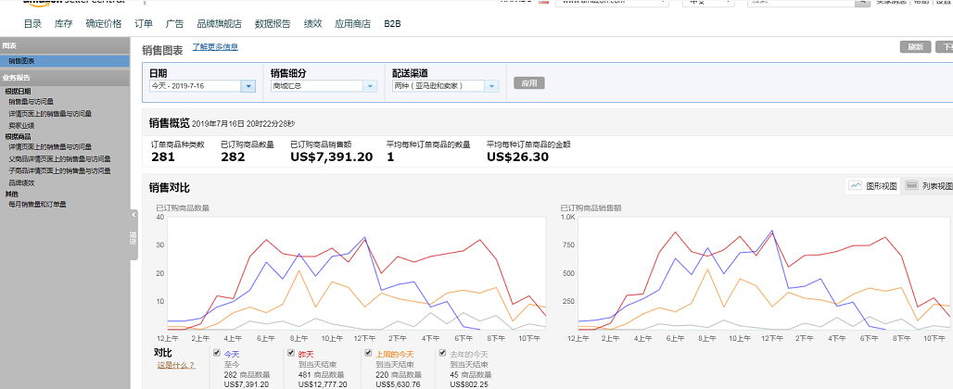Click the date field showing 今天 - 2019-7-16
The height and width of the screenshot is (389, 953).
(x=195, y=86)
